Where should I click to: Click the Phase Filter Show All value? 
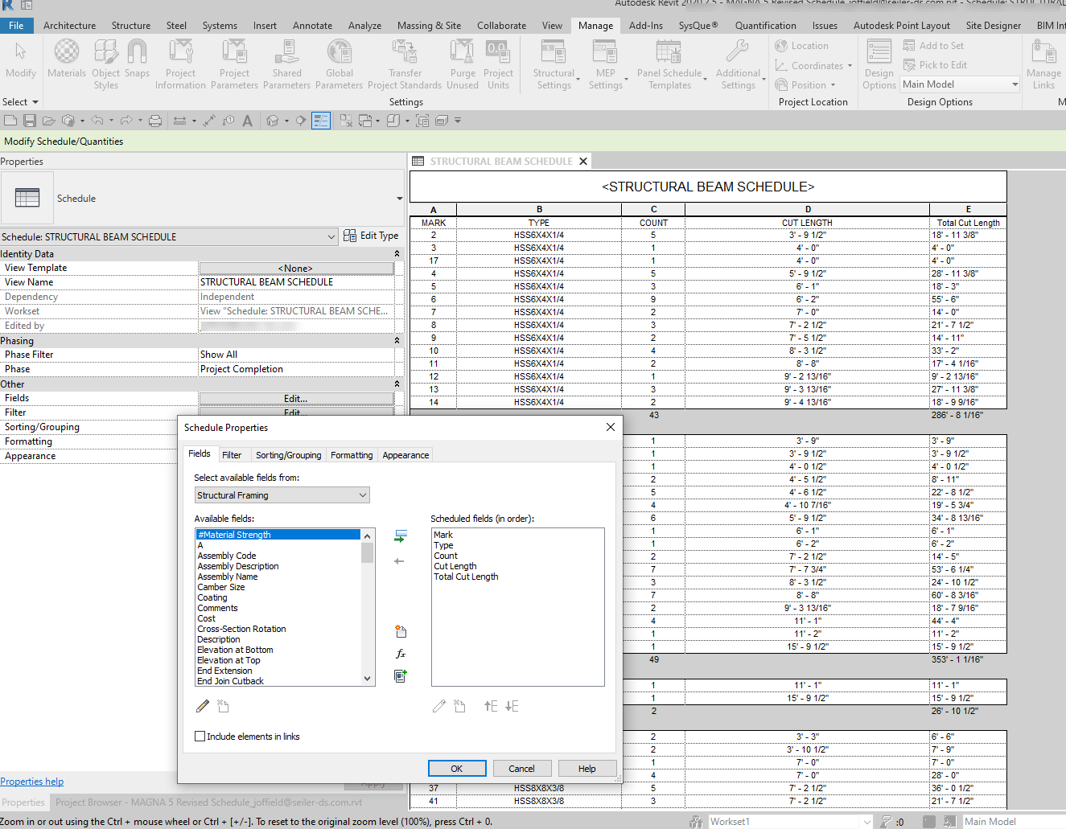tap(296, 355)
